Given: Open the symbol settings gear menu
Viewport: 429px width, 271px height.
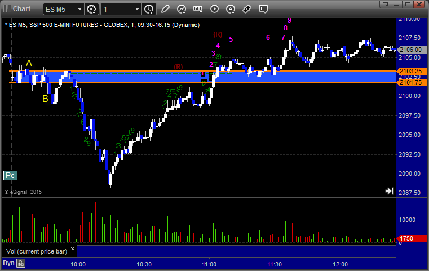Looking at the screenshot, I should point(91,9).
